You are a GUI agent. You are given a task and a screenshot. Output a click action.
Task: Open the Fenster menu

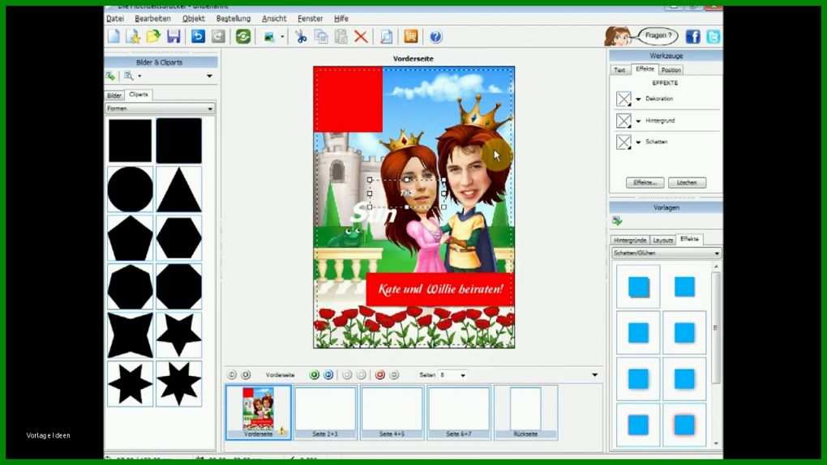pyautogui.click(x=310, y=19)
